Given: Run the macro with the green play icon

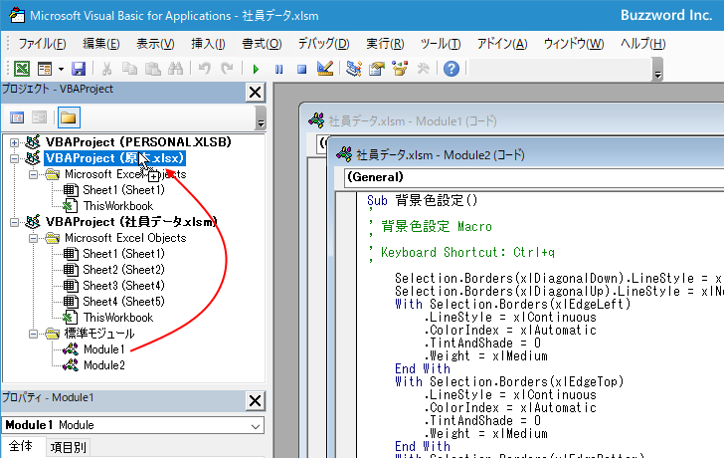Looking at the screenshot, I should coord(256,70).
